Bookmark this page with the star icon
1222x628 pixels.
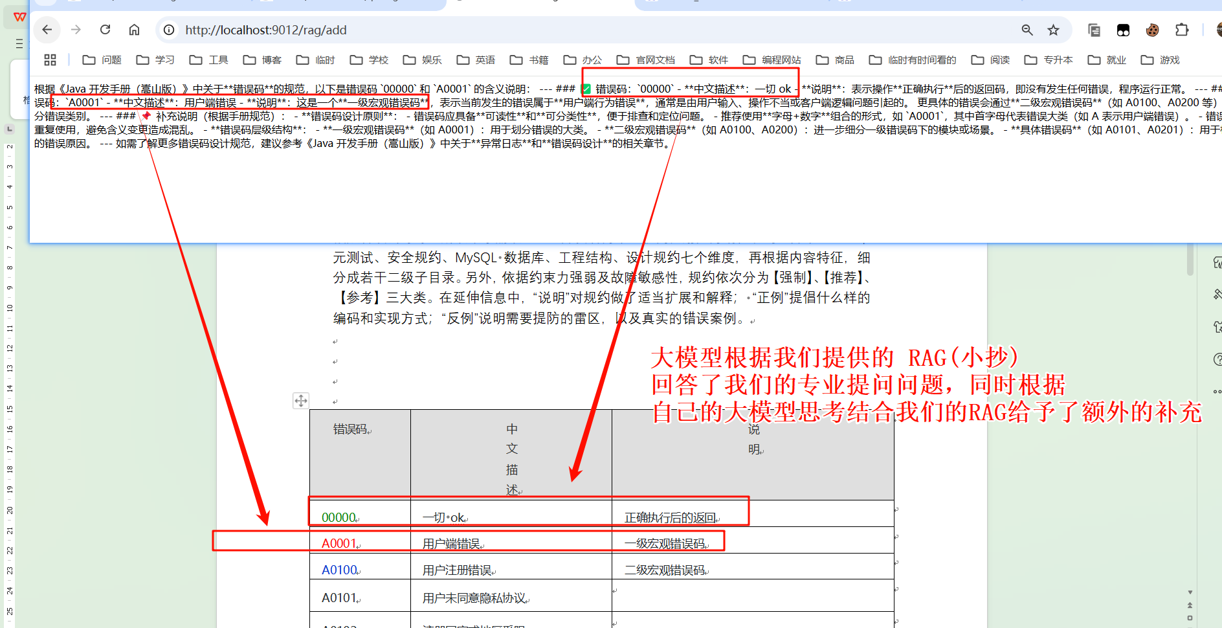(1054, 30)
